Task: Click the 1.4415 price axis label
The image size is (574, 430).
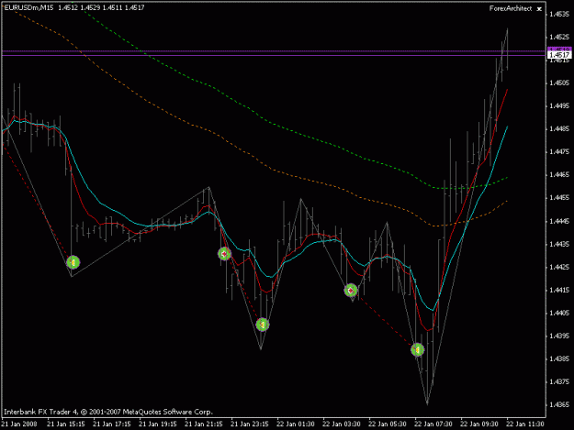Action: (559, 290)
